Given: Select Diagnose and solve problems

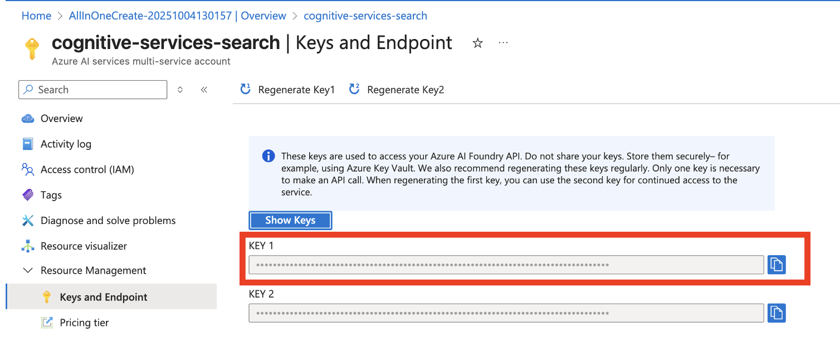Looking at the screenshot, I should [108, 221].
